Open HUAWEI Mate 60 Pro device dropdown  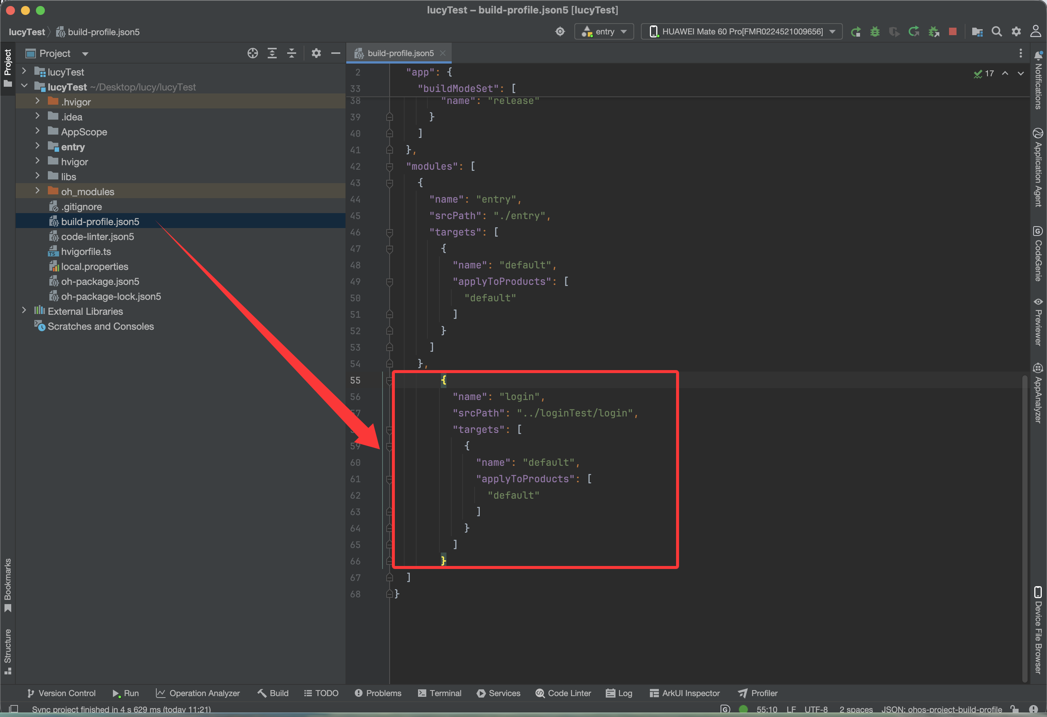(742, 31)
